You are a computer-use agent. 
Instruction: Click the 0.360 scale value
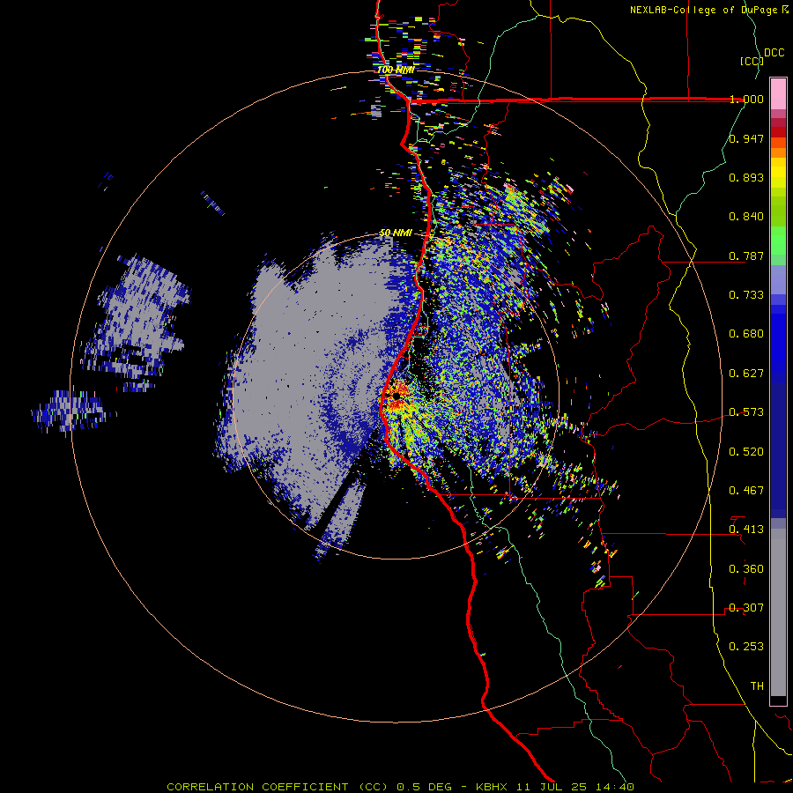pos(746,569)
